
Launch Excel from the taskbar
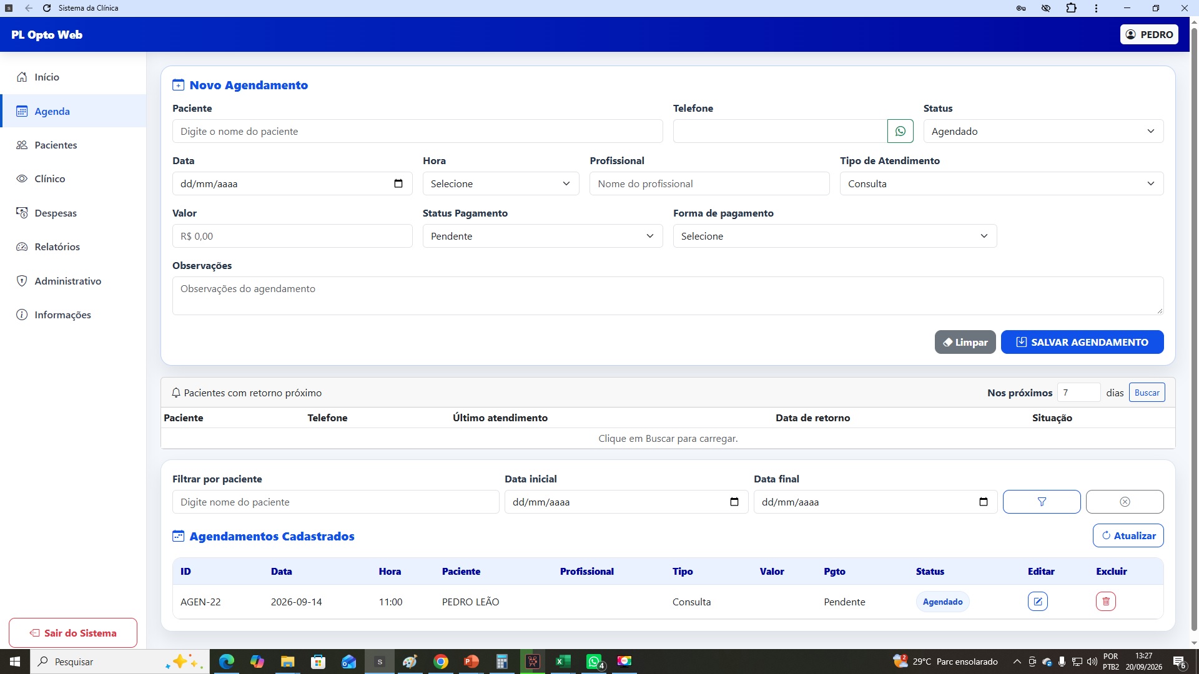[563, 662]
